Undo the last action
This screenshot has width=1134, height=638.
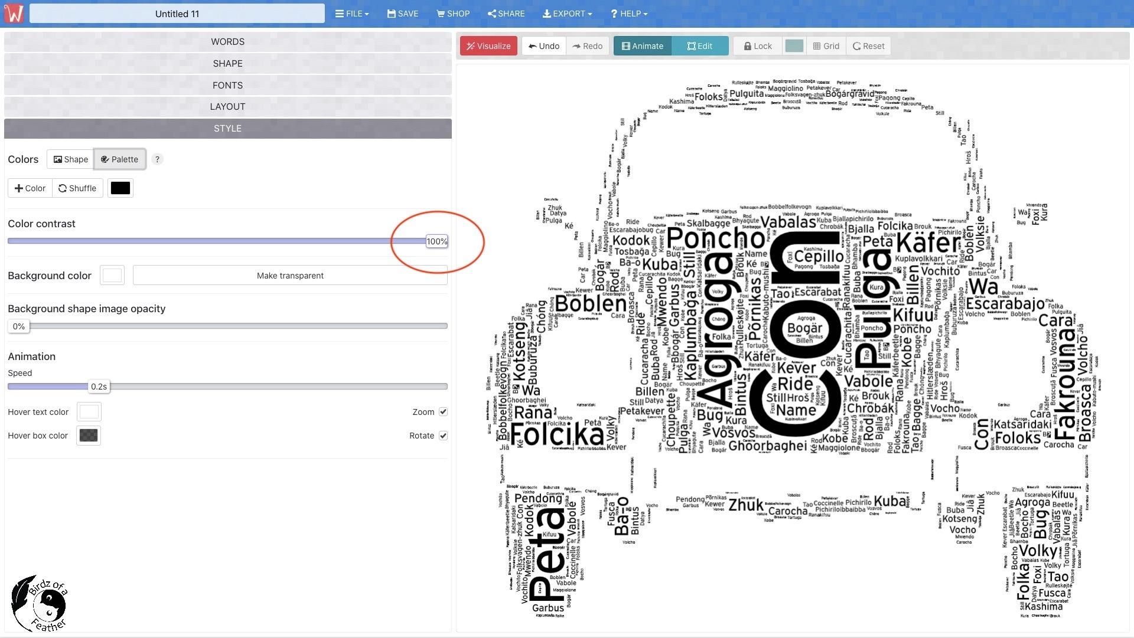click(544, 46)
